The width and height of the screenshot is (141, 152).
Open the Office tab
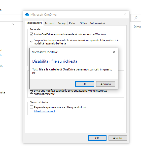pyautogui.click(x=83, y=23)
